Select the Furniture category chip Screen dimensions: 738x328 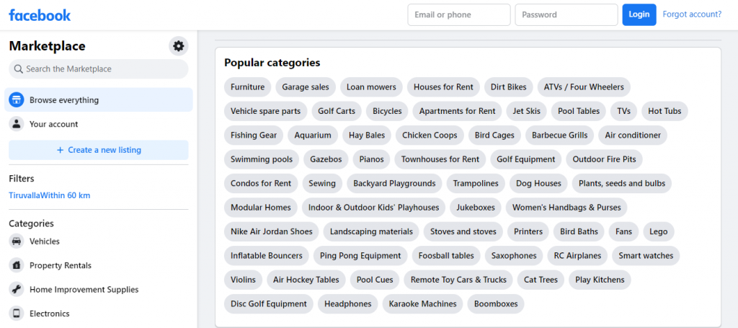247,87
